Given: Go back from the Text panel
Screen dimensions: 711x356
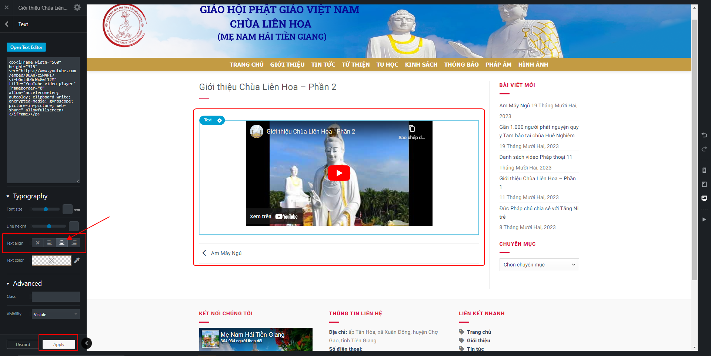Looking at the screenshot, I should coord(7,24).
